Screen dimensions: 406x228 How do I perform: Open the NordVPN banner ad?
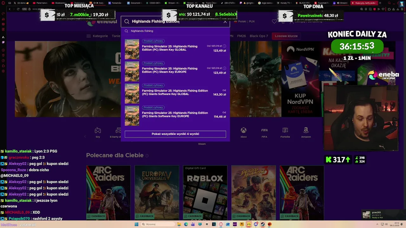(x=300, y=79)
